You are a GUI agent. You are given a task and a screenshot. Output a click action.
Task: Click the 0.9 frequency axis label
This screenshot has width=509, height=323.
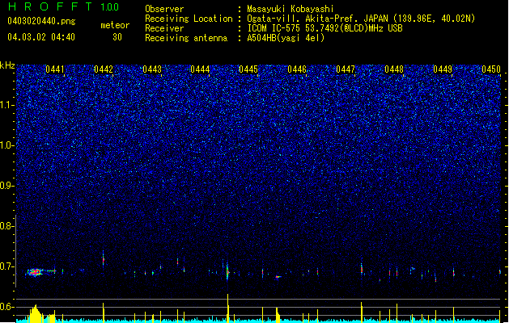click(6, 186)
